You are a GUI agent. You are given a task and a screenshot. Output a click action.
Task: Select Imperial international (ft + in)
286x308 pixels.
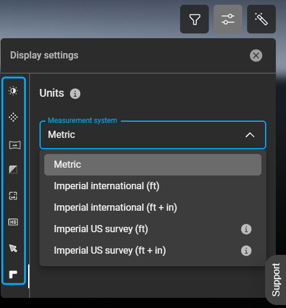[153, 208]
